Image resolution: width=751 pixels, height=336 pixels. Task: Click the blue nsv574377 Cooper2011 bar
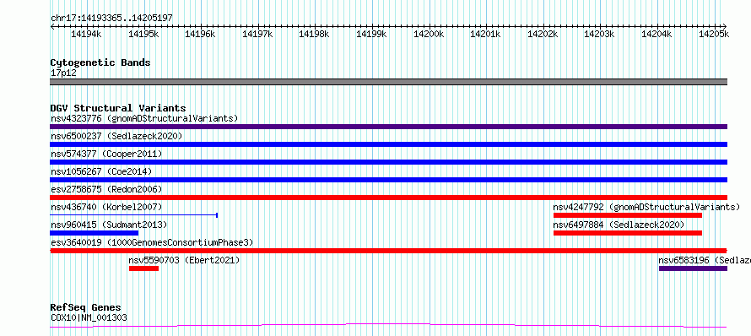click(x=388, y=162)
